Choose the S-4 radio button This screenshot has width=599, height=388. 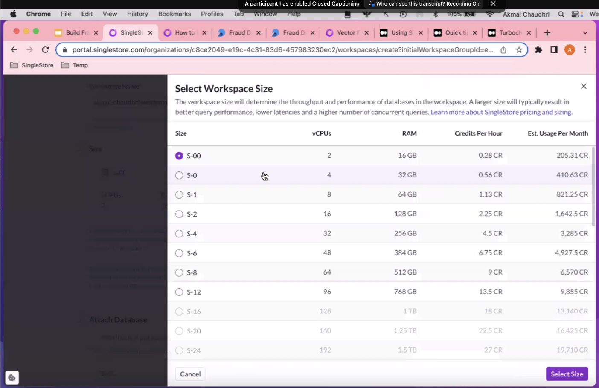[179, 234]
